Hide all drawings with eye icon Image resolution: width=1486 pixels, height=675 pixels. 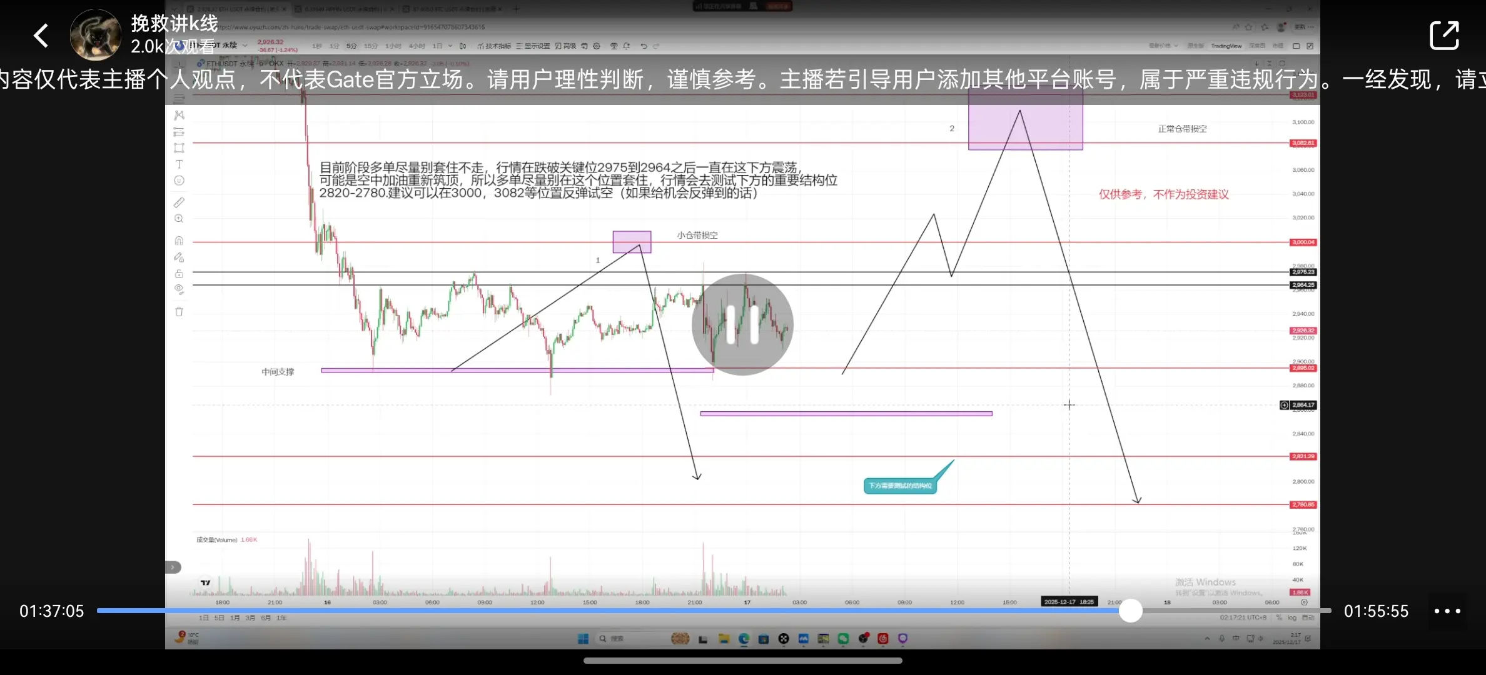pos(179,289)
